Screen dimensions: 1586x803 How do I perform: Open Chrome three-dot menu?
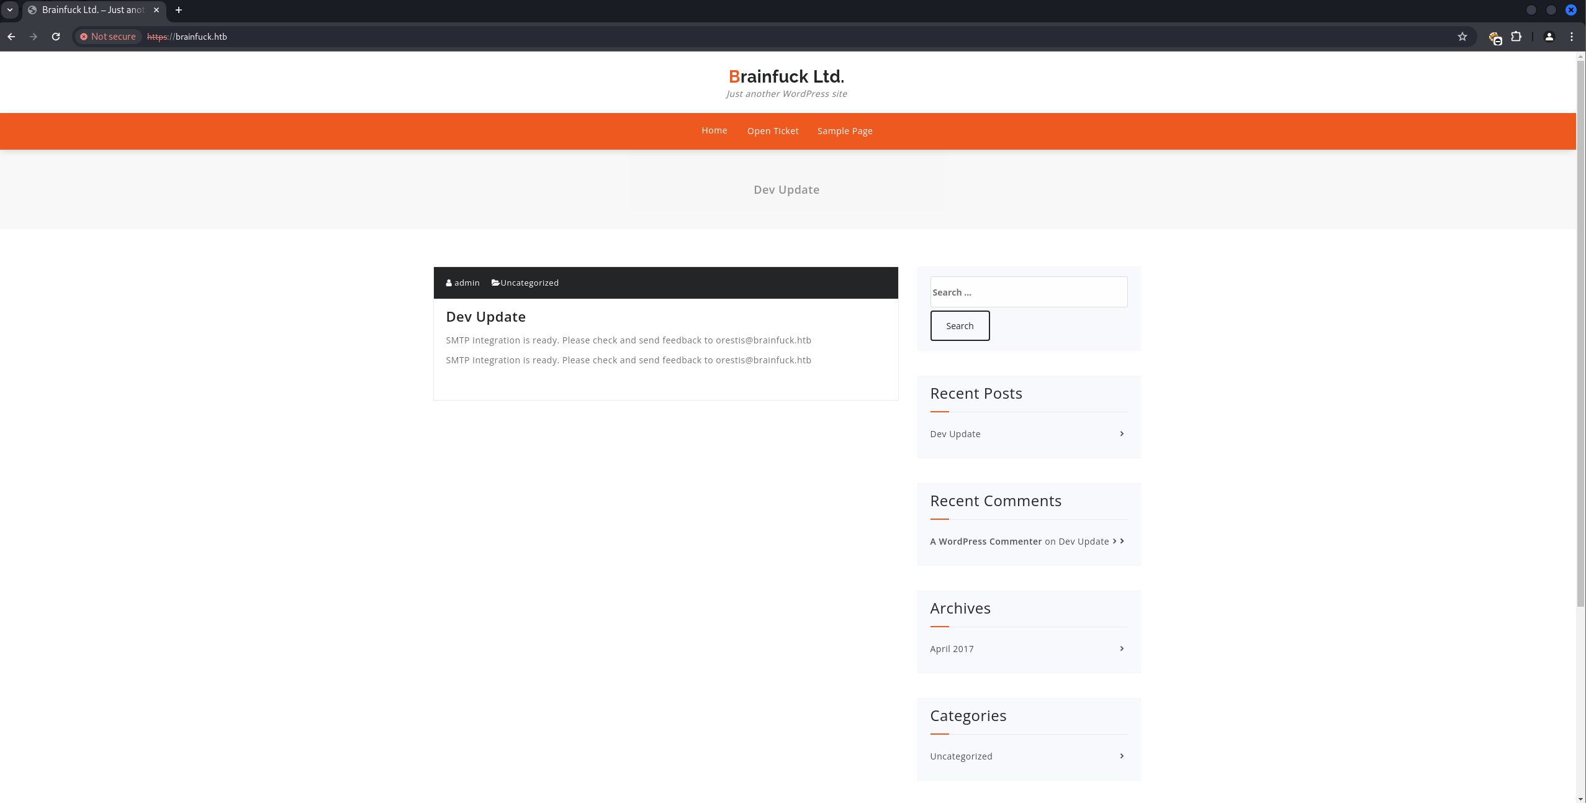pyautogui.click(x=1572, y=37)
